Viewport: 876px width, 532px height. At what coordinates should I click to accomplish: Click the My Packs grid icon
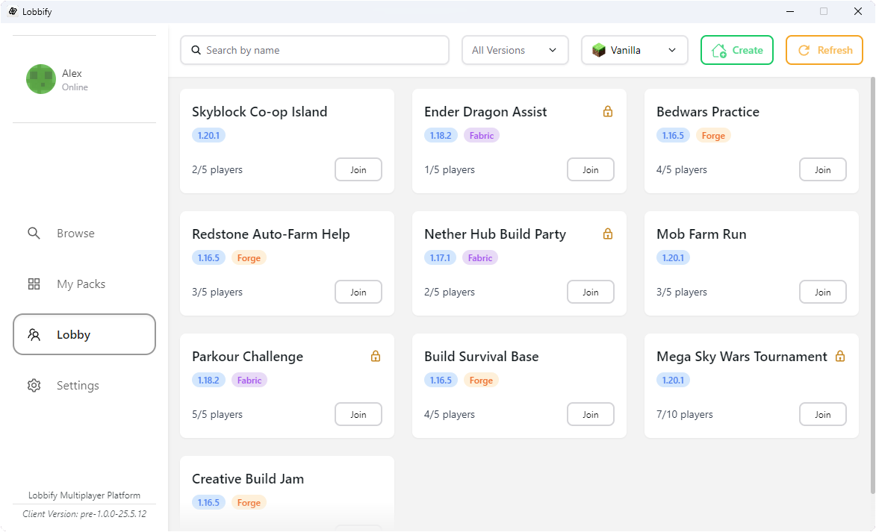[34, 284]
